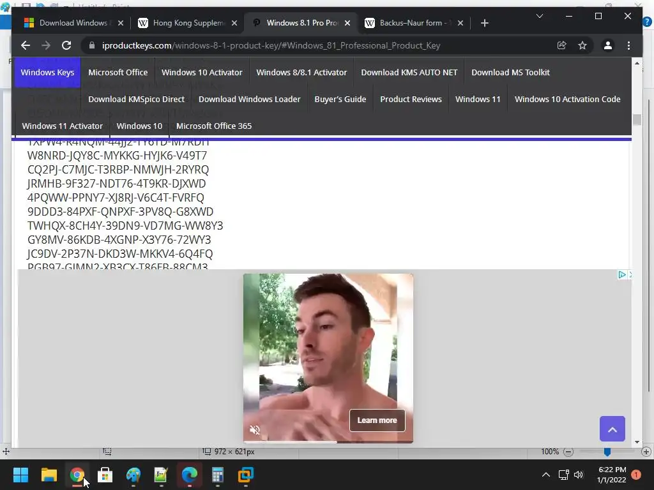Adjust the Paint zoom slider handle
This screenshot has height=490, width=654.
[x=607, y=452]
